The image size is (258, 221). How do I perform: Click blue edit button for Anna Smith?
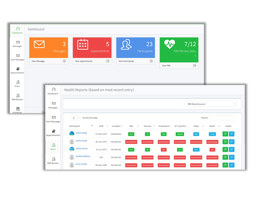[232, 165]
